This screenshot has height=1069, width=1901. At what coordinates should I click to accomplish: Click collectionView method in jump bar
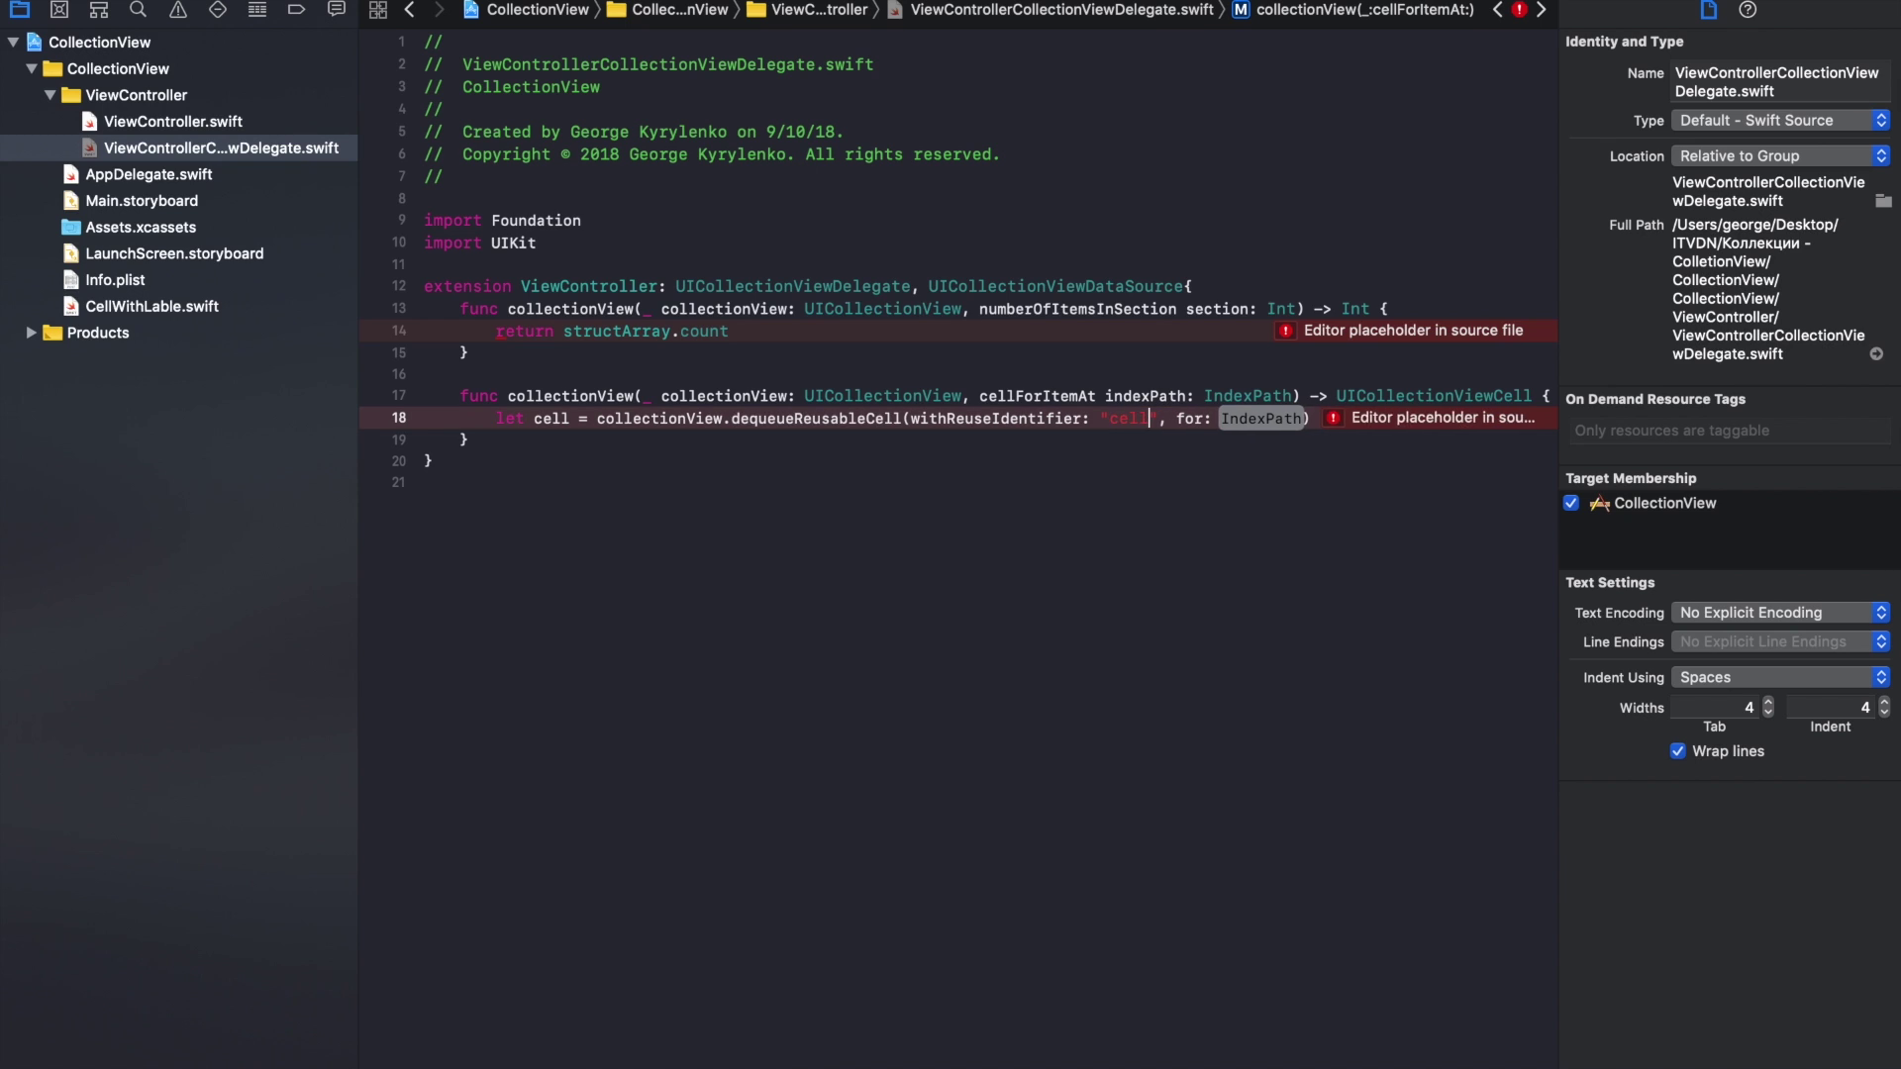click(x=1363, y=10)
